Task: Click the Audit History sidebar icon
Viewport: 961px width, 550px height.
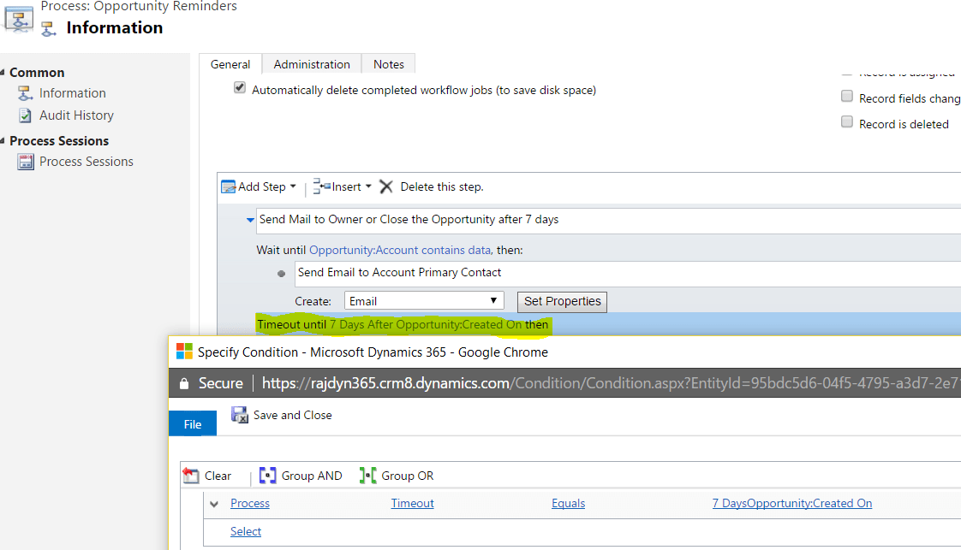Action: (25, 115)
